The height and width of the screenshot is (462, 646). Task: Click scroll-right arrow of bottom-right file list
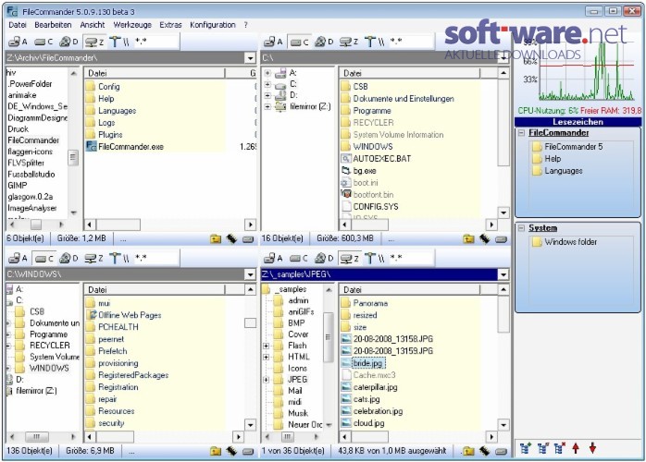491,437
